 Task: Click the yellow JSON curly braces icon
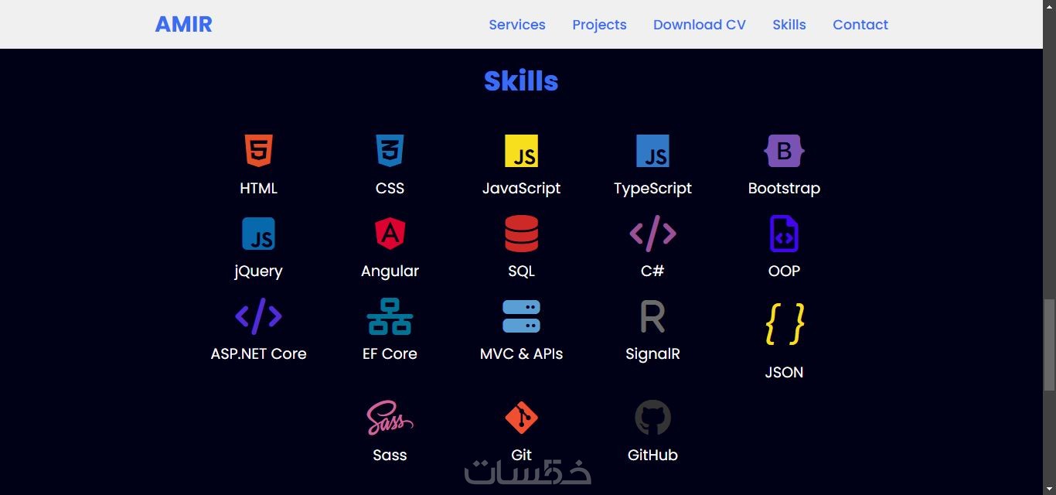[784, 324]
